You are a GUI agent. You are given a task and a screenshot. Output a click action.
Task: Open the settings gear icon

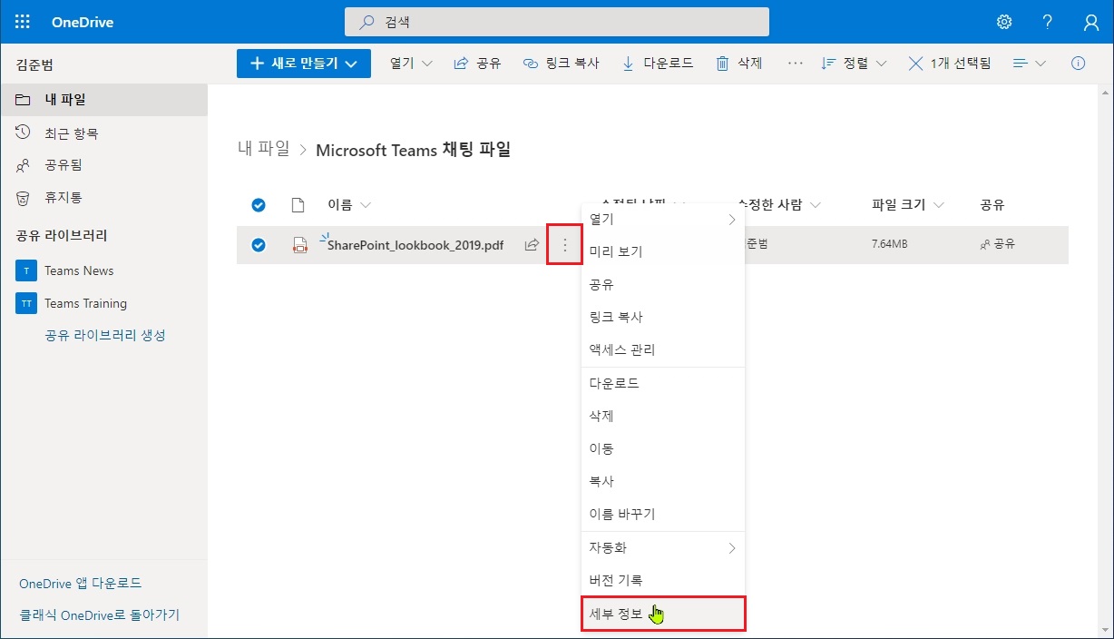click(x=1004, y=22)
